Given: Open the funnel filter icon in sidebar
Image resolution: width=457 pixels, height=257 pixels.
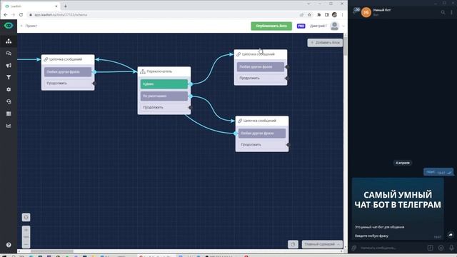Looking at the screenshot, I should click(x=9, y=77).
